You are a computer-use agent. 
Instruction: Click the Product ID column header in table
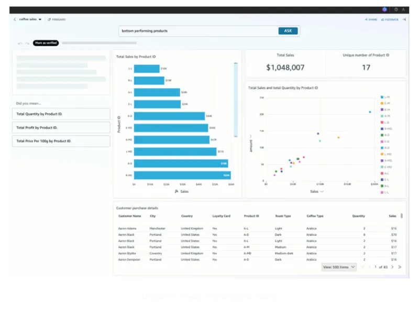(x=251, y=216)
